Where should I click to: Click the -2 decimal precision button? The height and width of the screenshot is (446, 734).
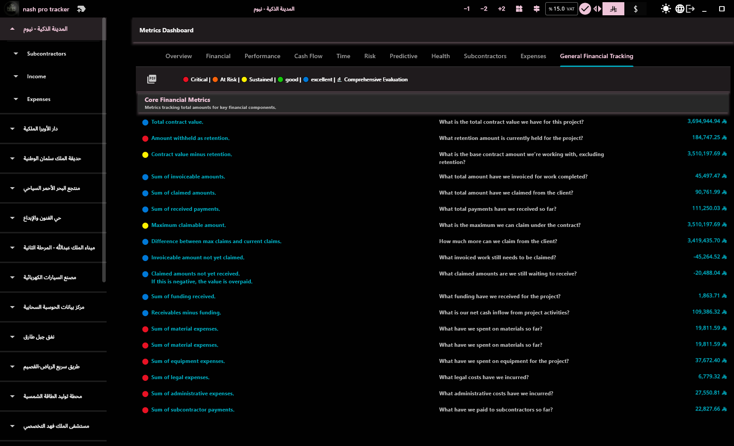point(484,9)
